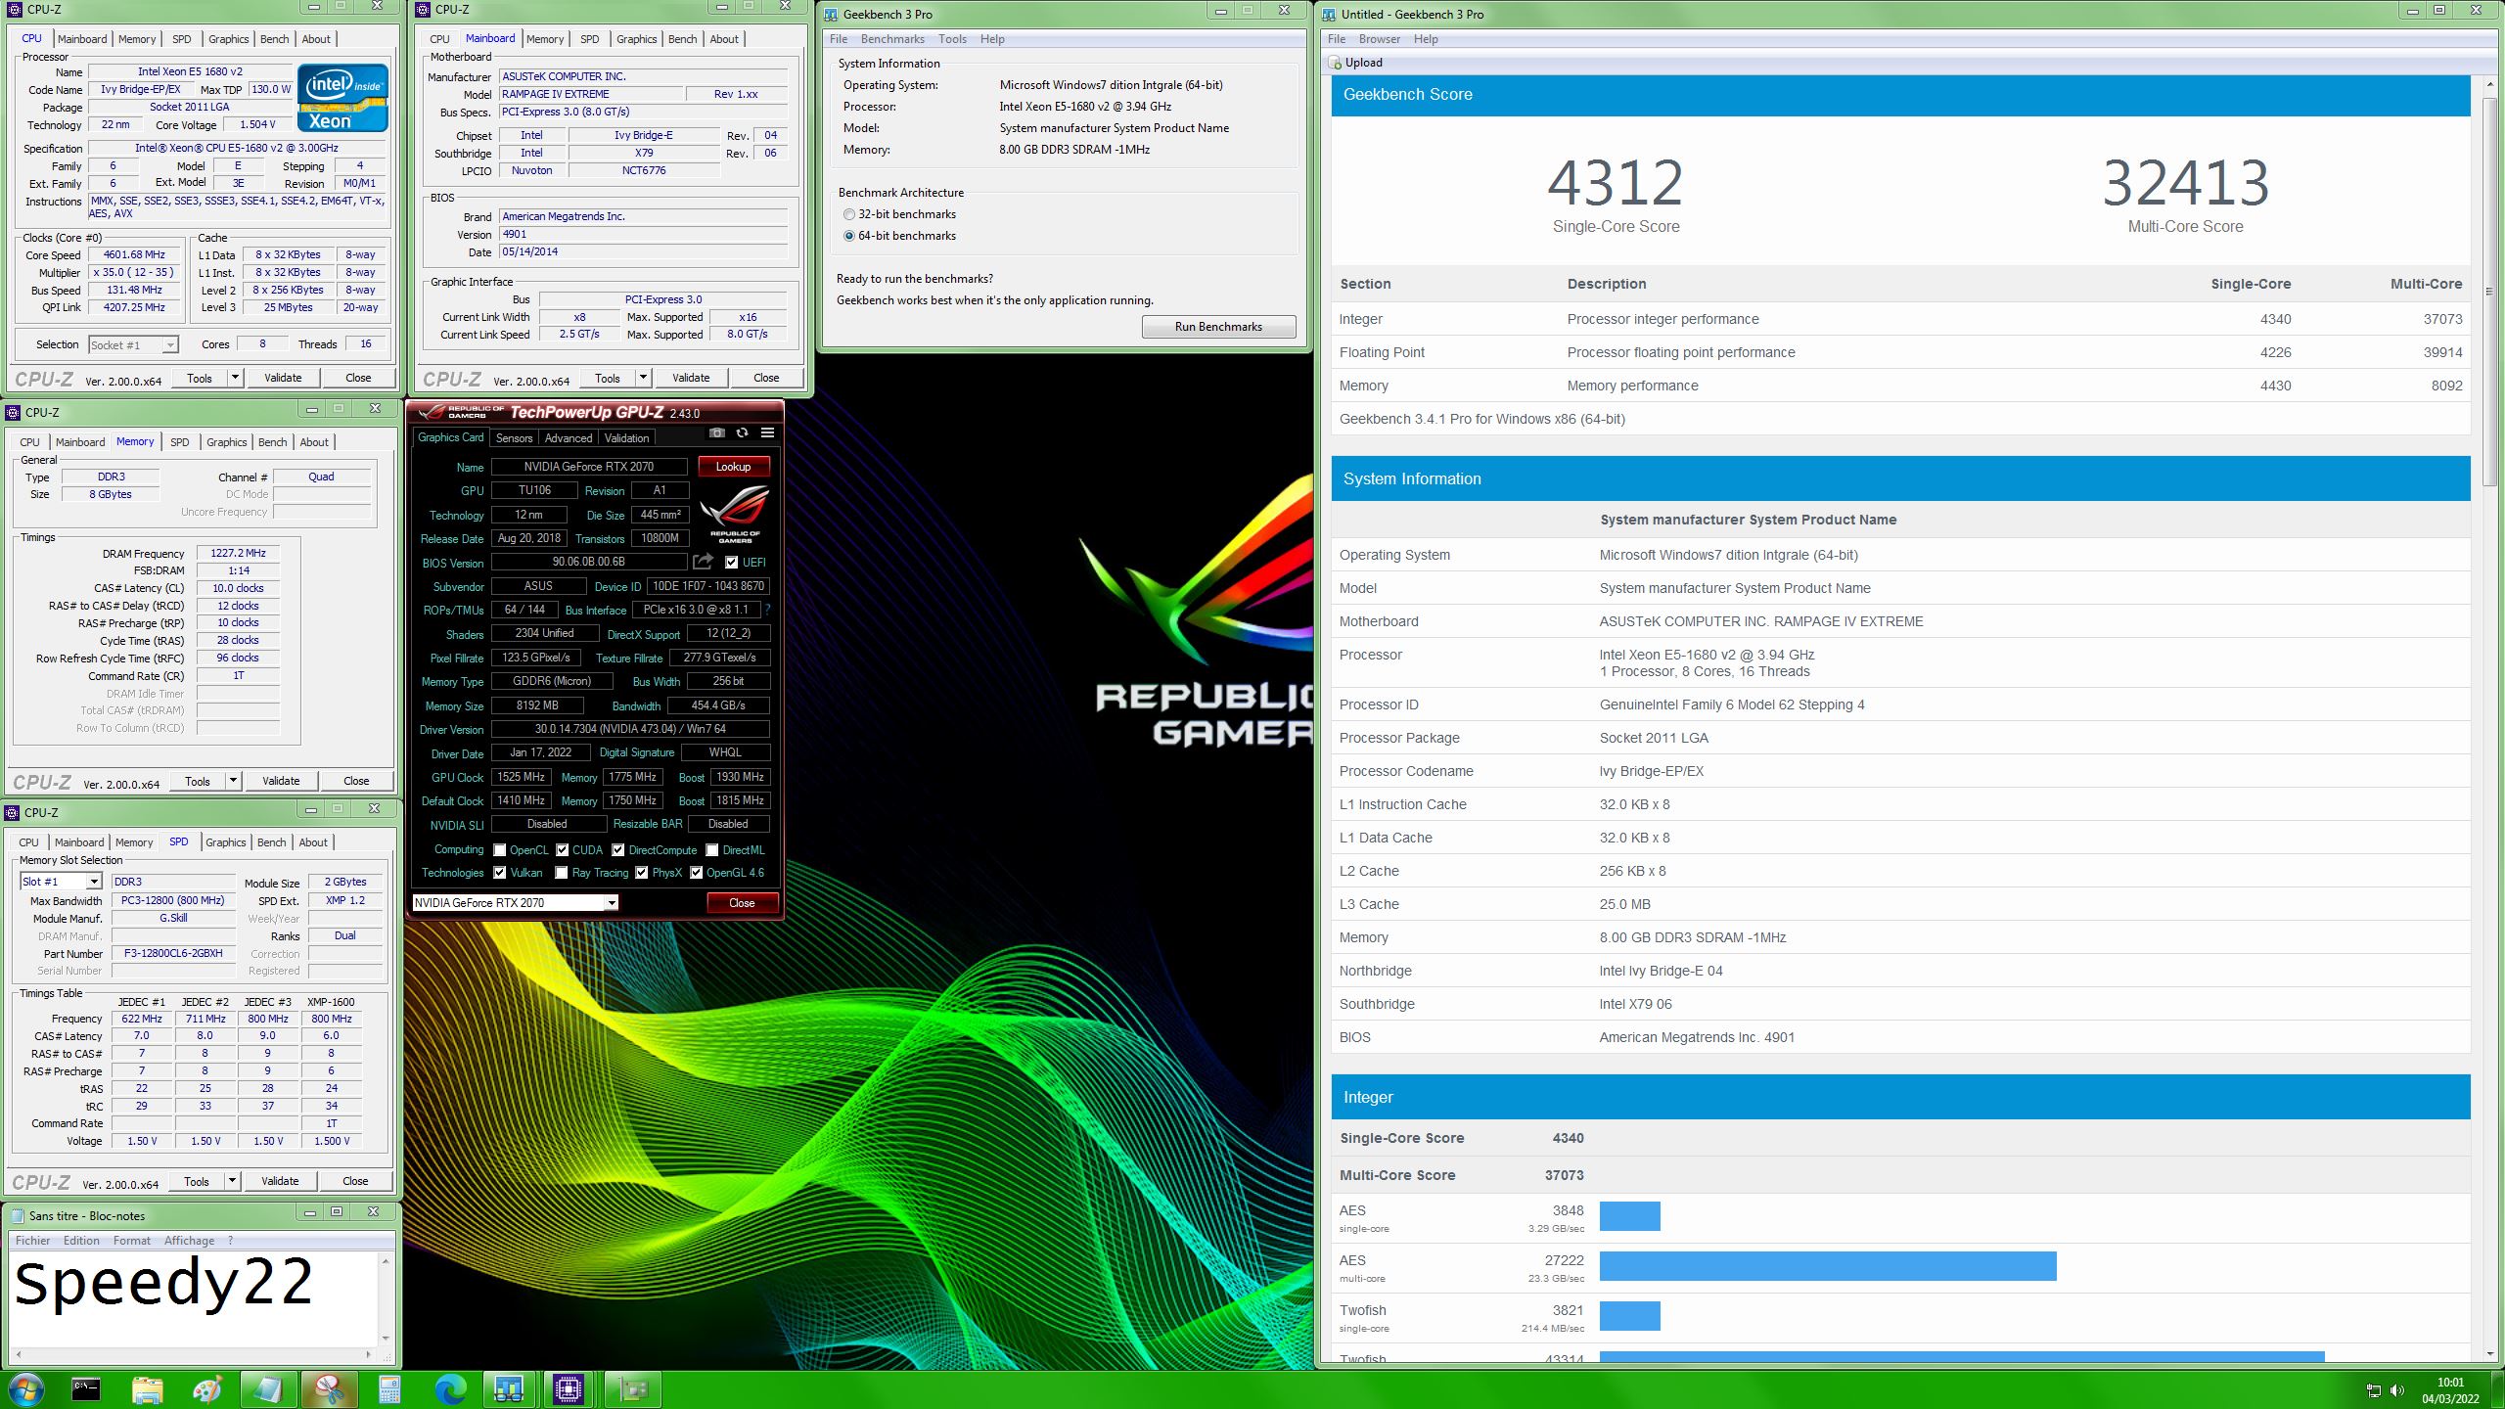Click the Geekbench 3 Pro window title icon
Viewport: 2505px width, 1409px height.
tap(831, 14)
